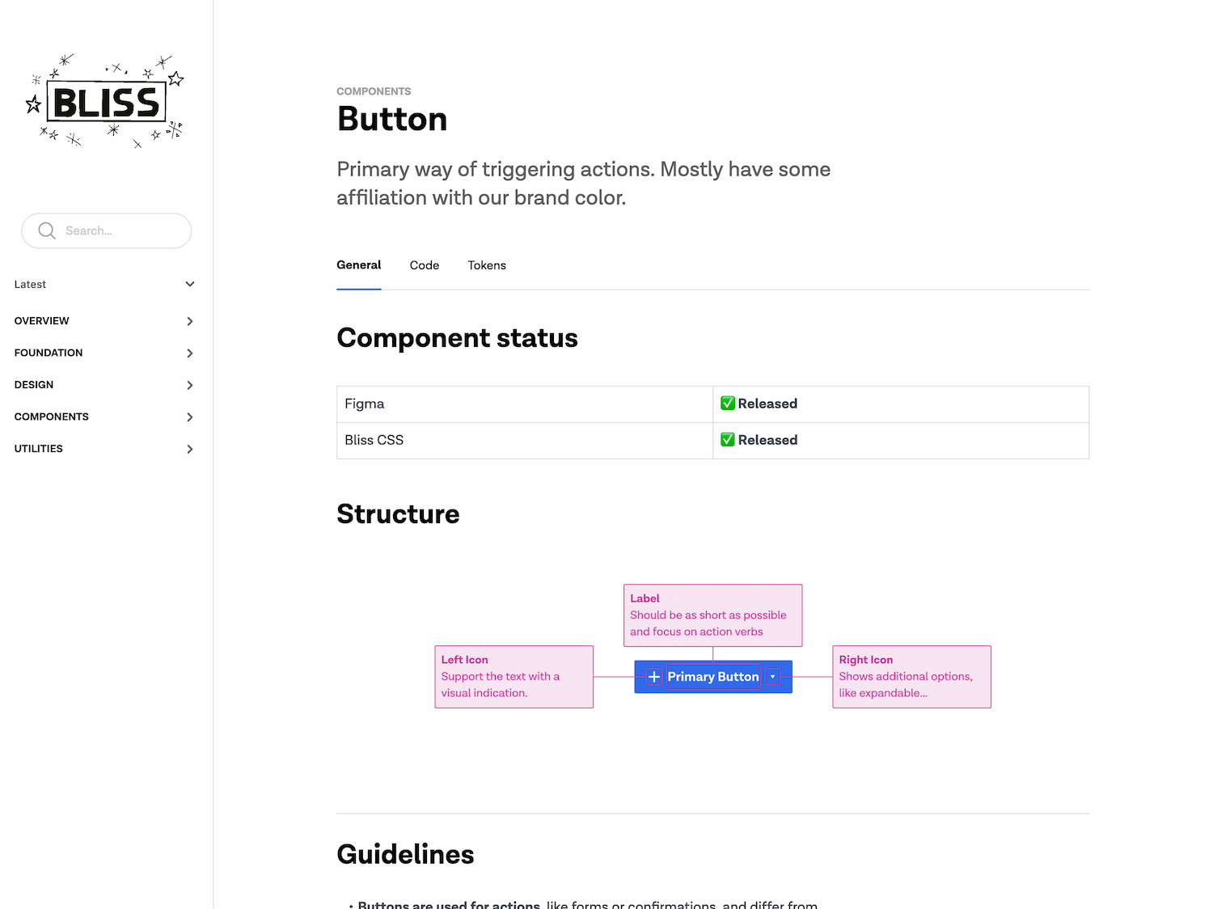The height and width of the screenshot is (909, 1213).
Task: Click the green checkmark in Bliss CSS row
Action: (x=728, y=440)
